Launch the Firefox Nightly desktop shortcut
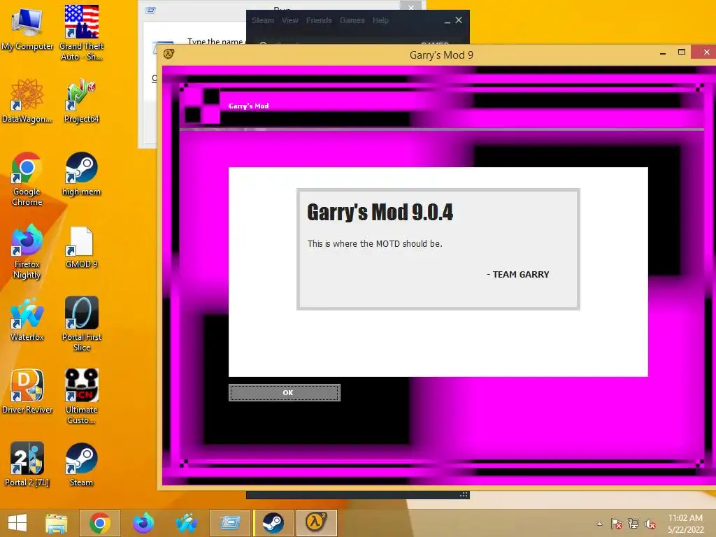The image size is (716, 537). [x=27, y=251]
